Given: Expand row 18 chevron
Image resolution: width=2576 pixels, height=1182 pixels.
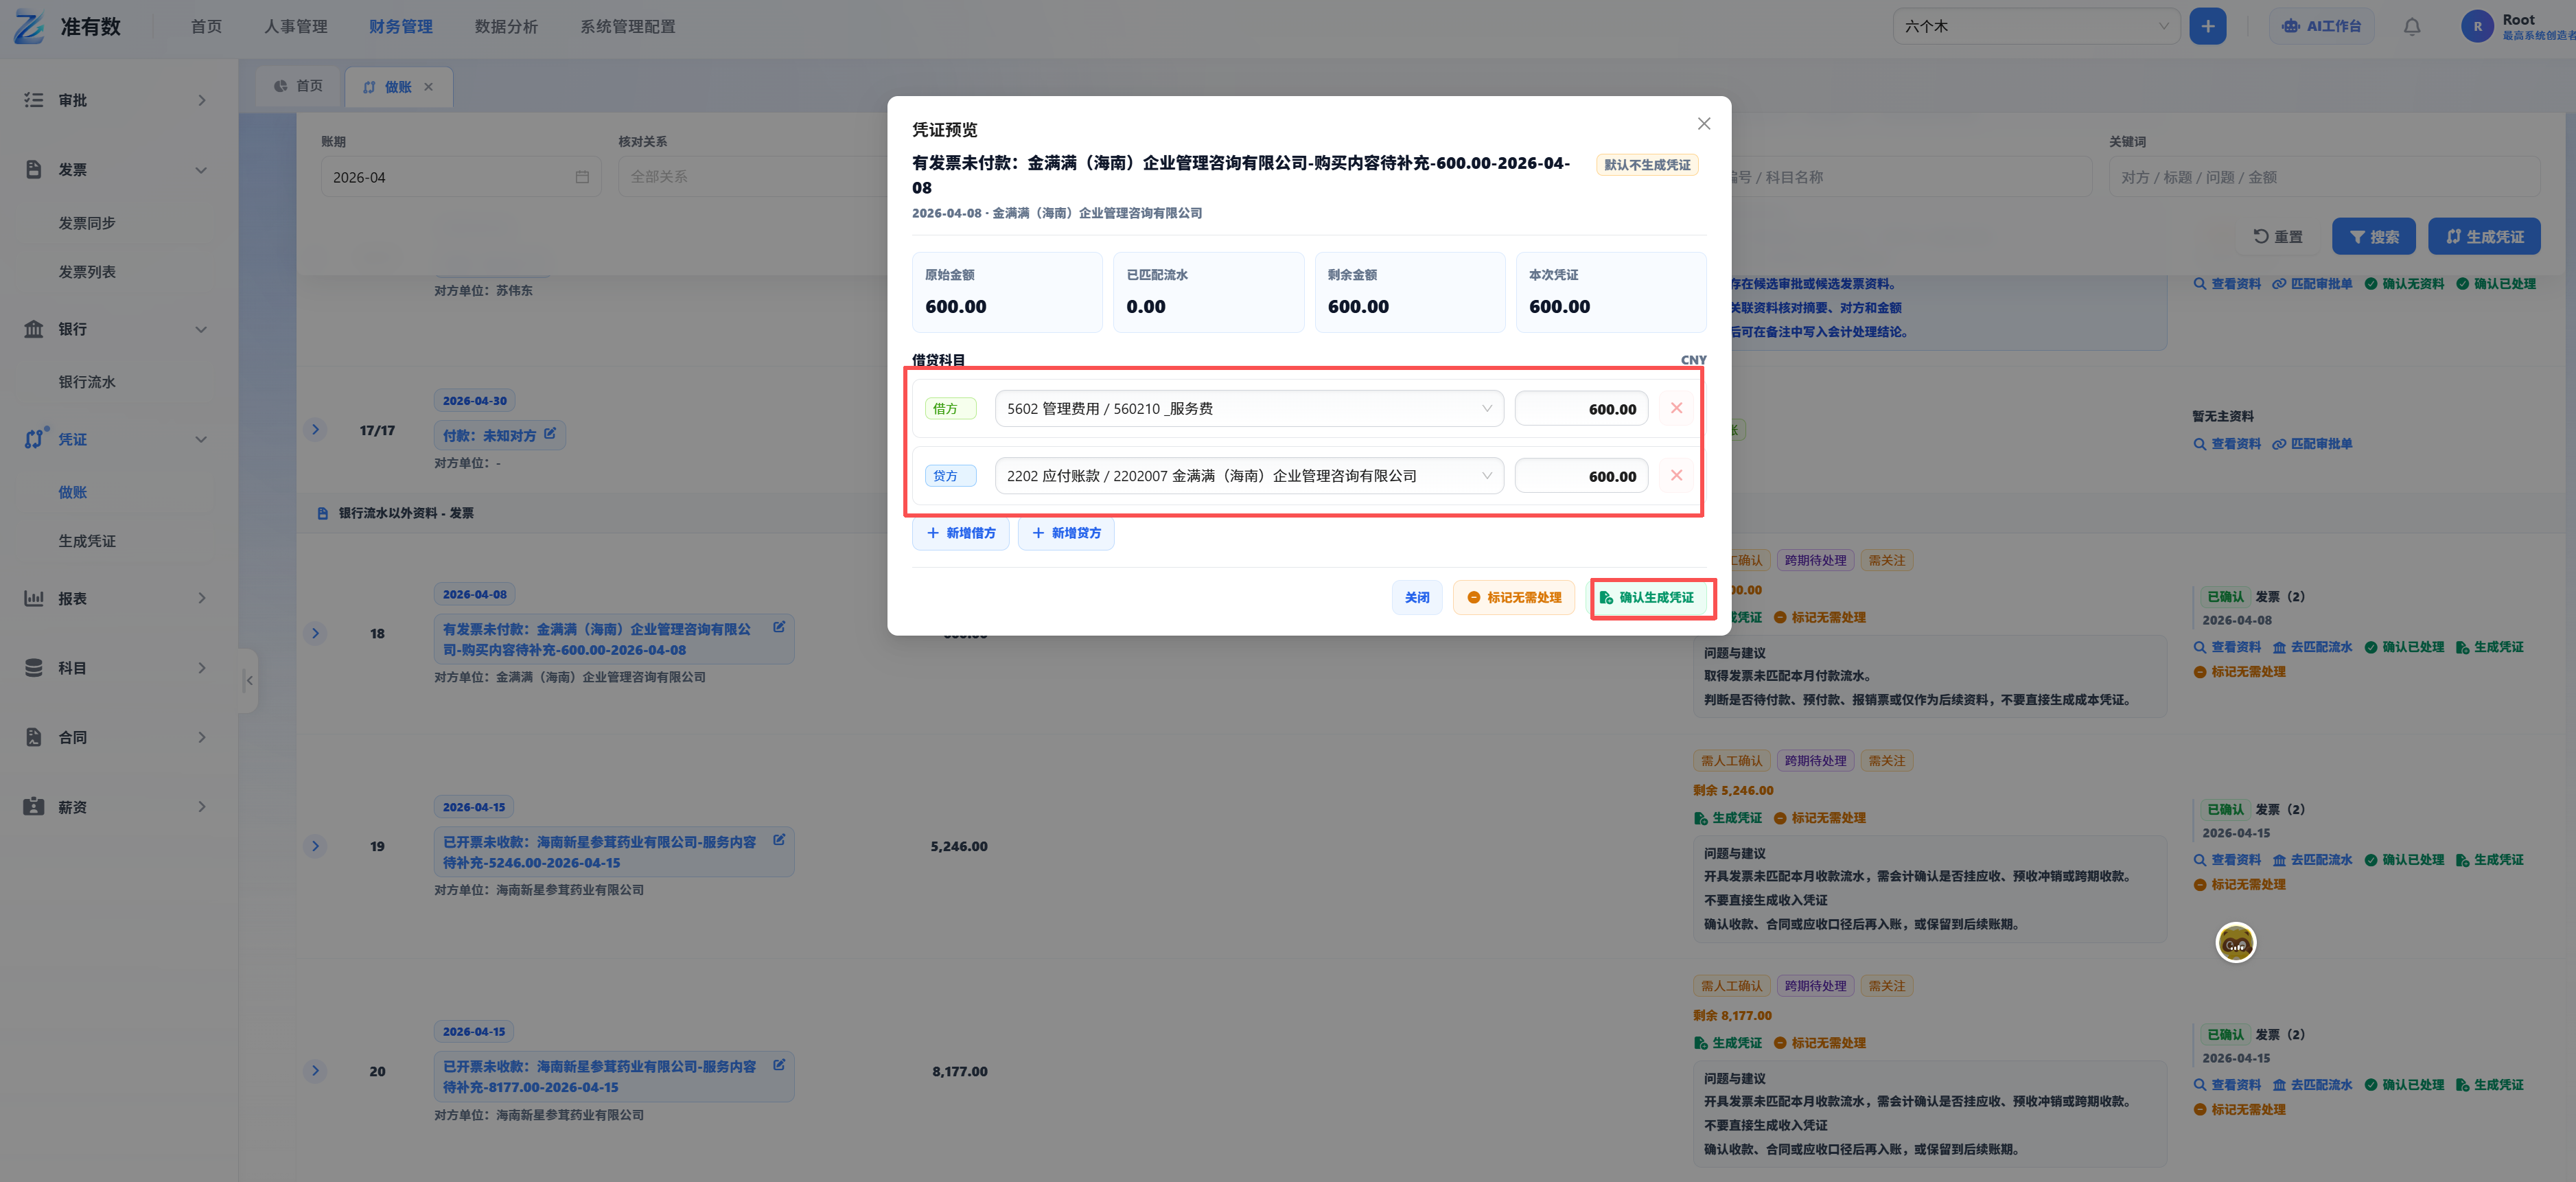Looking at the screenshot, I should pos(315,633).
